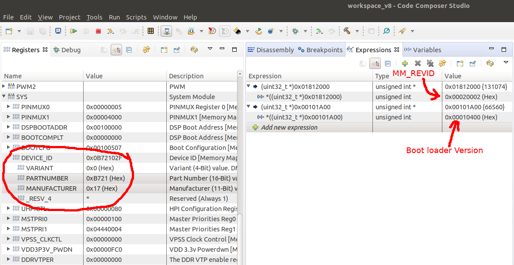
Task: Select the PARTNUMBER register row
Action: pyautogui.click(x=119, y=178)
